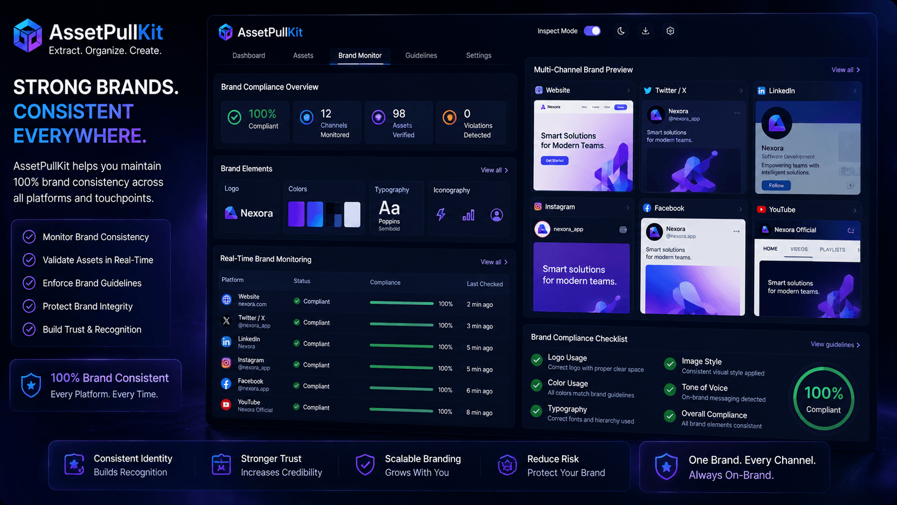Select the purple brand color swatch
Image resolution: width=897 pixels, height=505 pixels.
296,214
